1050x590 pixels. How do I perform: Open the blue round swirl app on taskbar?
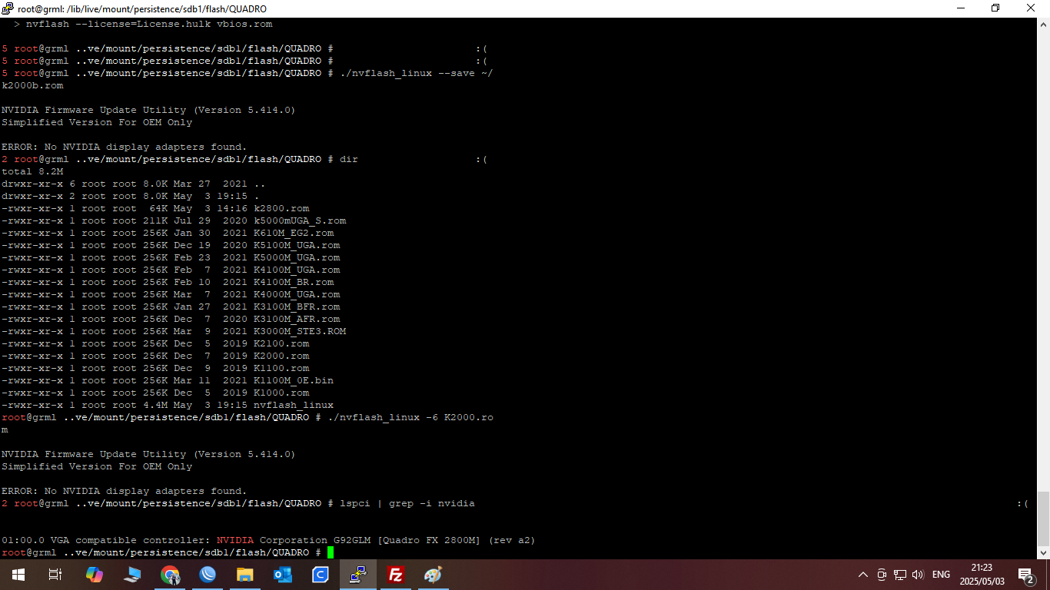pos(208,575)
